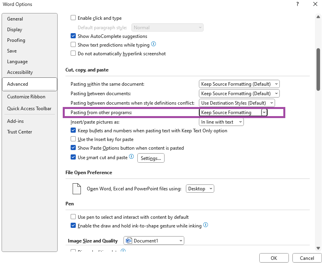Viewport: 322px width, 263px height.
Task: Click the scroll up arrow
Action: (x=318, y=17)
